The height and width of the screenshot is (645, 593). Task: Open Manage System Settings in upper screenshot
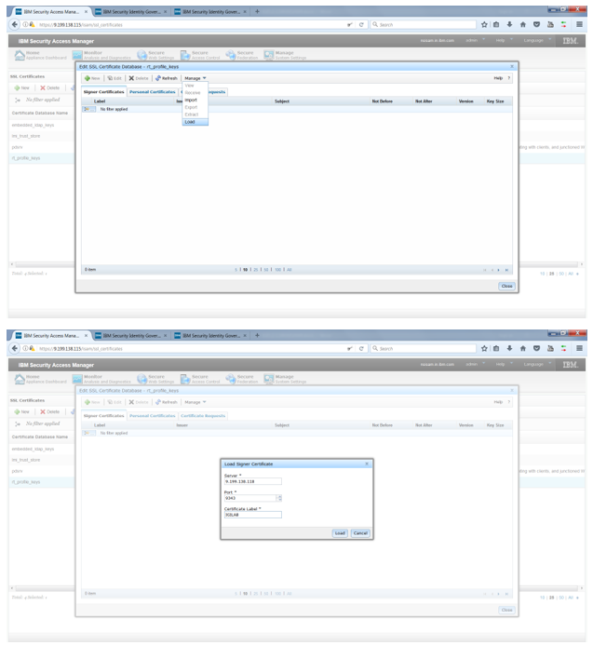point(285,55)
